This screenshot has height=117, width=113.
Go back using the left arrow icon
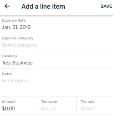[7, 6]
